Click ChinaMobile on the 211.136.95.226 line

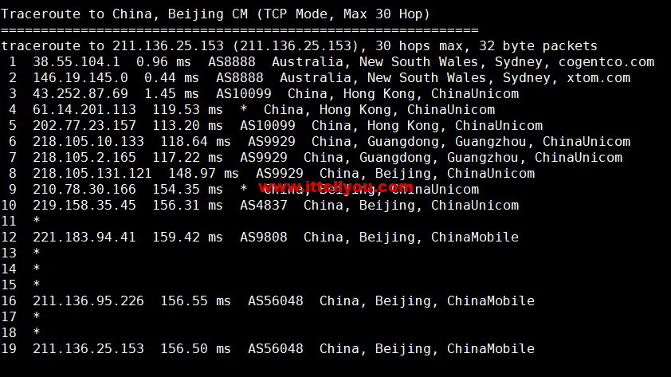[491, 300]
